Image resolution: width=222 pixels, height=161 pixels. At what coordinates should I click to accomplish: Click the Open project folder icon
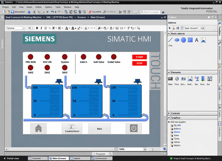click(x=8, y=12)
